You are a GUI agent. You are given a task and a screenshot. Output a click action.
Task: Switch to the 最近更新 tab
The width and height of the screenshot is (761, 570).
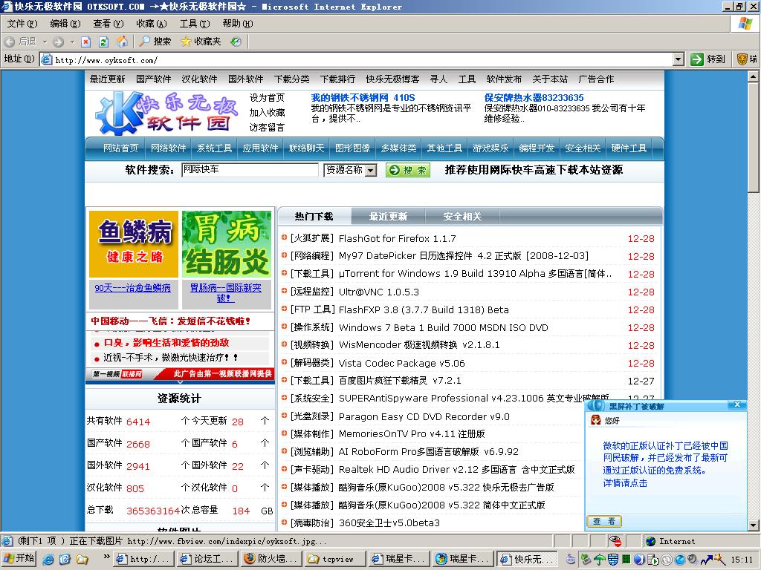click(388, 217)
